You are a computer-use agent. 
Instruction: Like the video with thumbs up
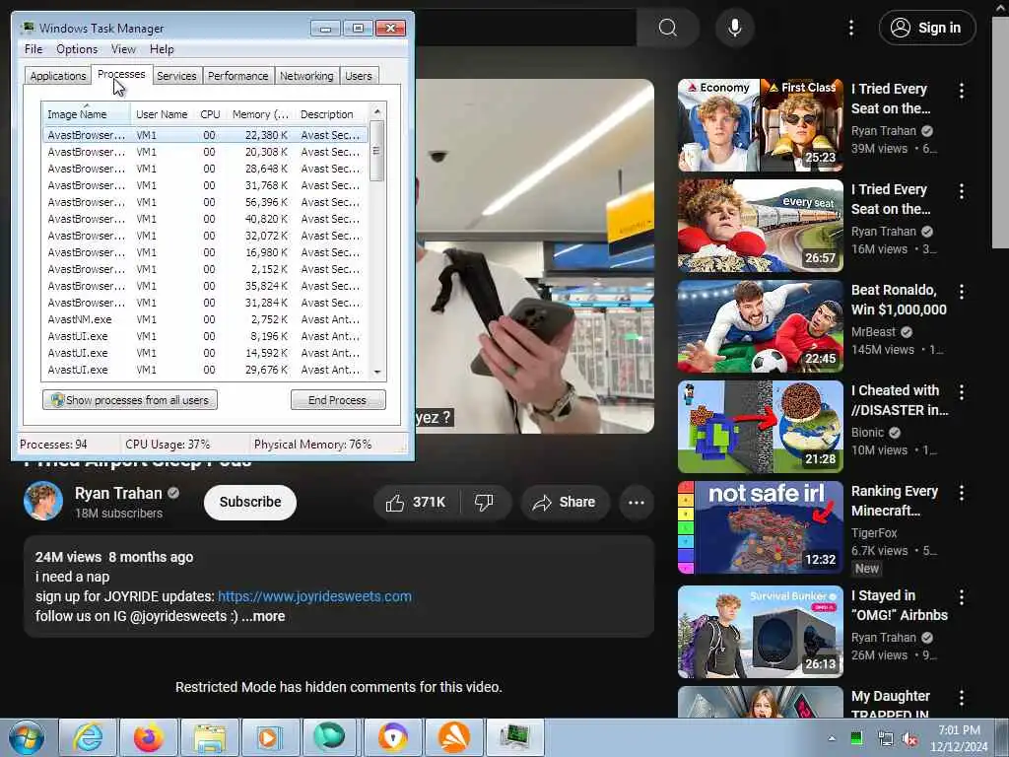[x=416, y=503]
